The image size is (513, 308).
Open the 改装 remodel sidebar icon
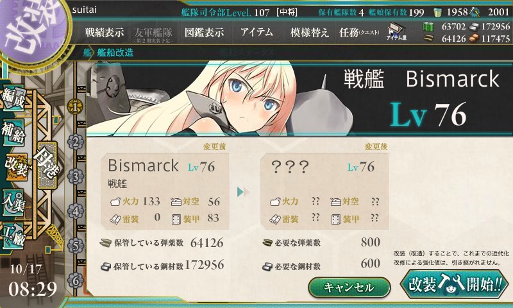[x=15, y=167]
